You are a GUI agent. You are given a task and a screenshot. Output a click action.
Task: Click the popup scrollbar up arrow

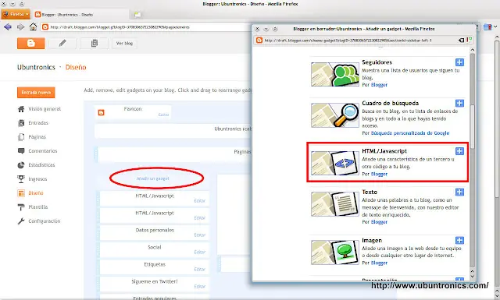[472, 50]
